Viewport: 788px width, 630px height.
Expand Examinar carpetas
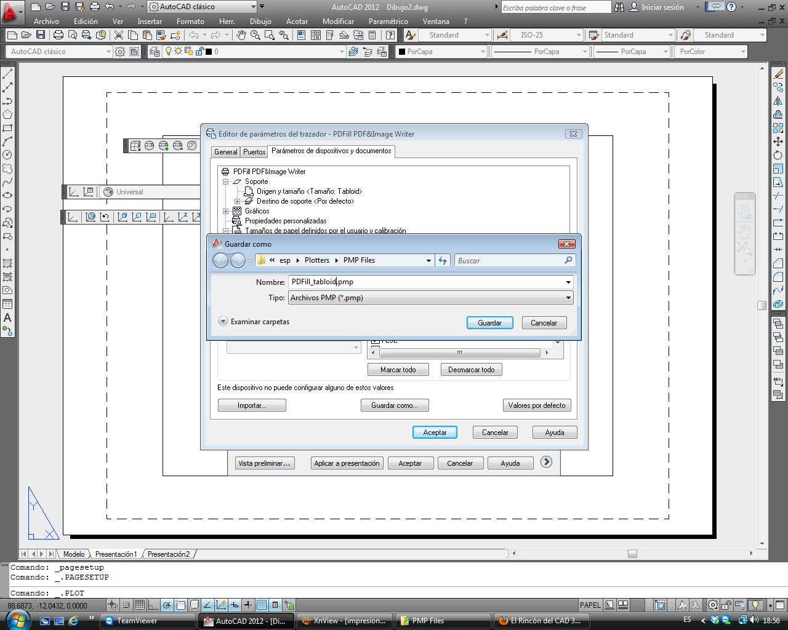pos(254,322)
